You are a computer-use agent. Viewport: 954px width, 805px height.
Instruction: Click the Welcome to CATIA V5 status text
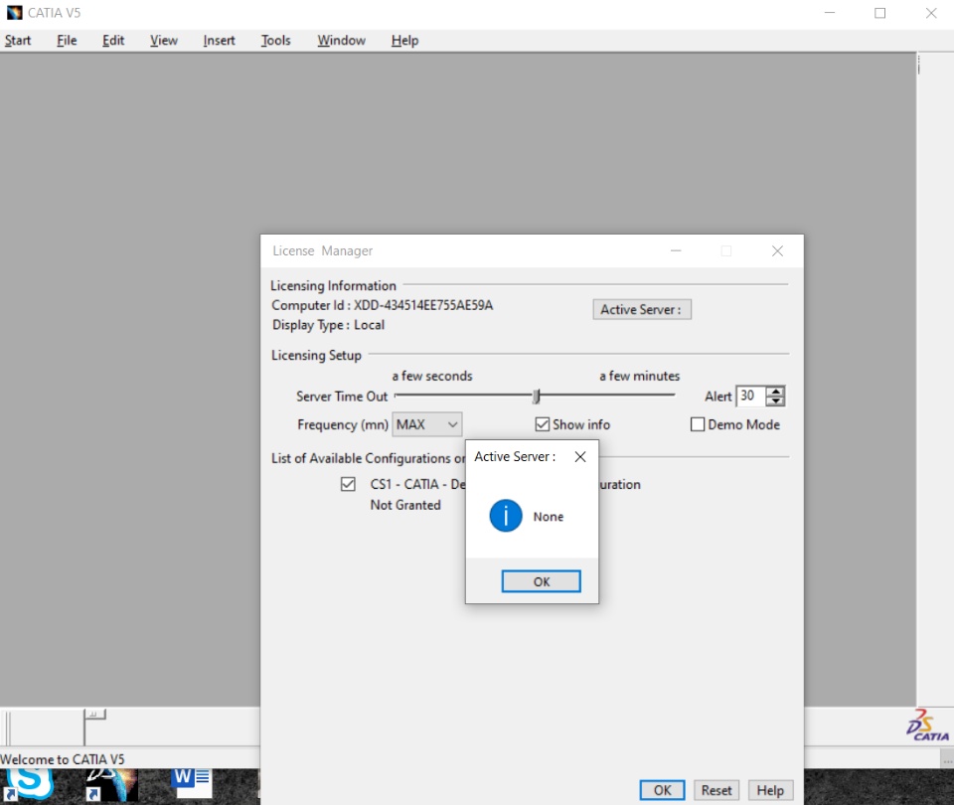62,758
